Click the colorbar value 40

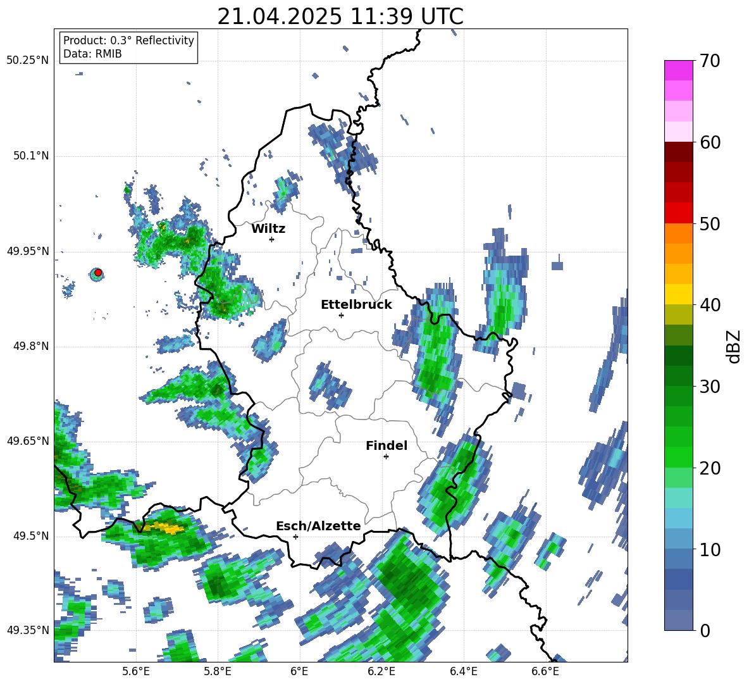pyautogui.click(x=710, y=305)
